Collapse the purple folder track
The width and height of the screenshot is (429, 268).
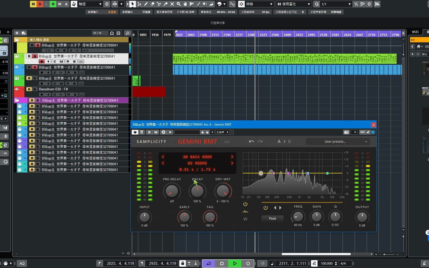[x=17, y=100]
